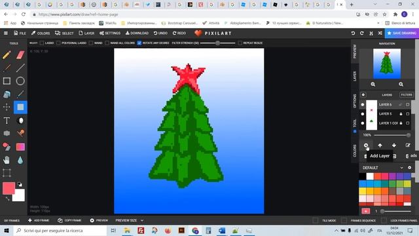The image size is (419, 236).
Task: Zoom out on navigation preview
Action: (x=401, y=85)
